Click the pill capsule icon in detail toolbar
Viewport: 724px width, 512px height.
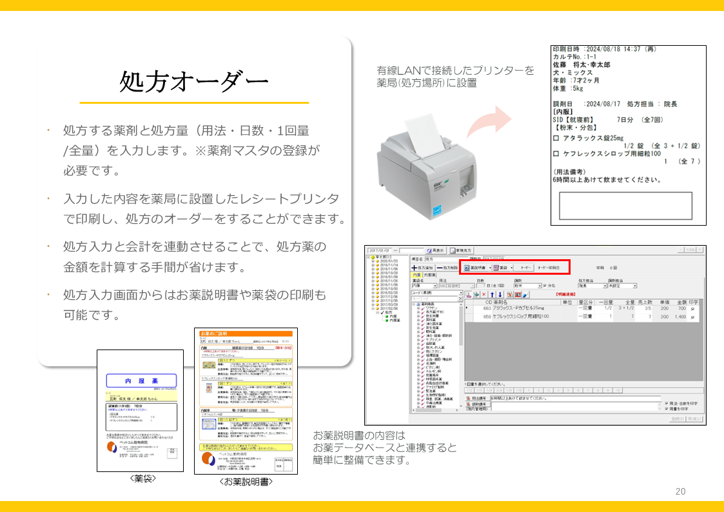pyautogui.click(x=525, y=295)
